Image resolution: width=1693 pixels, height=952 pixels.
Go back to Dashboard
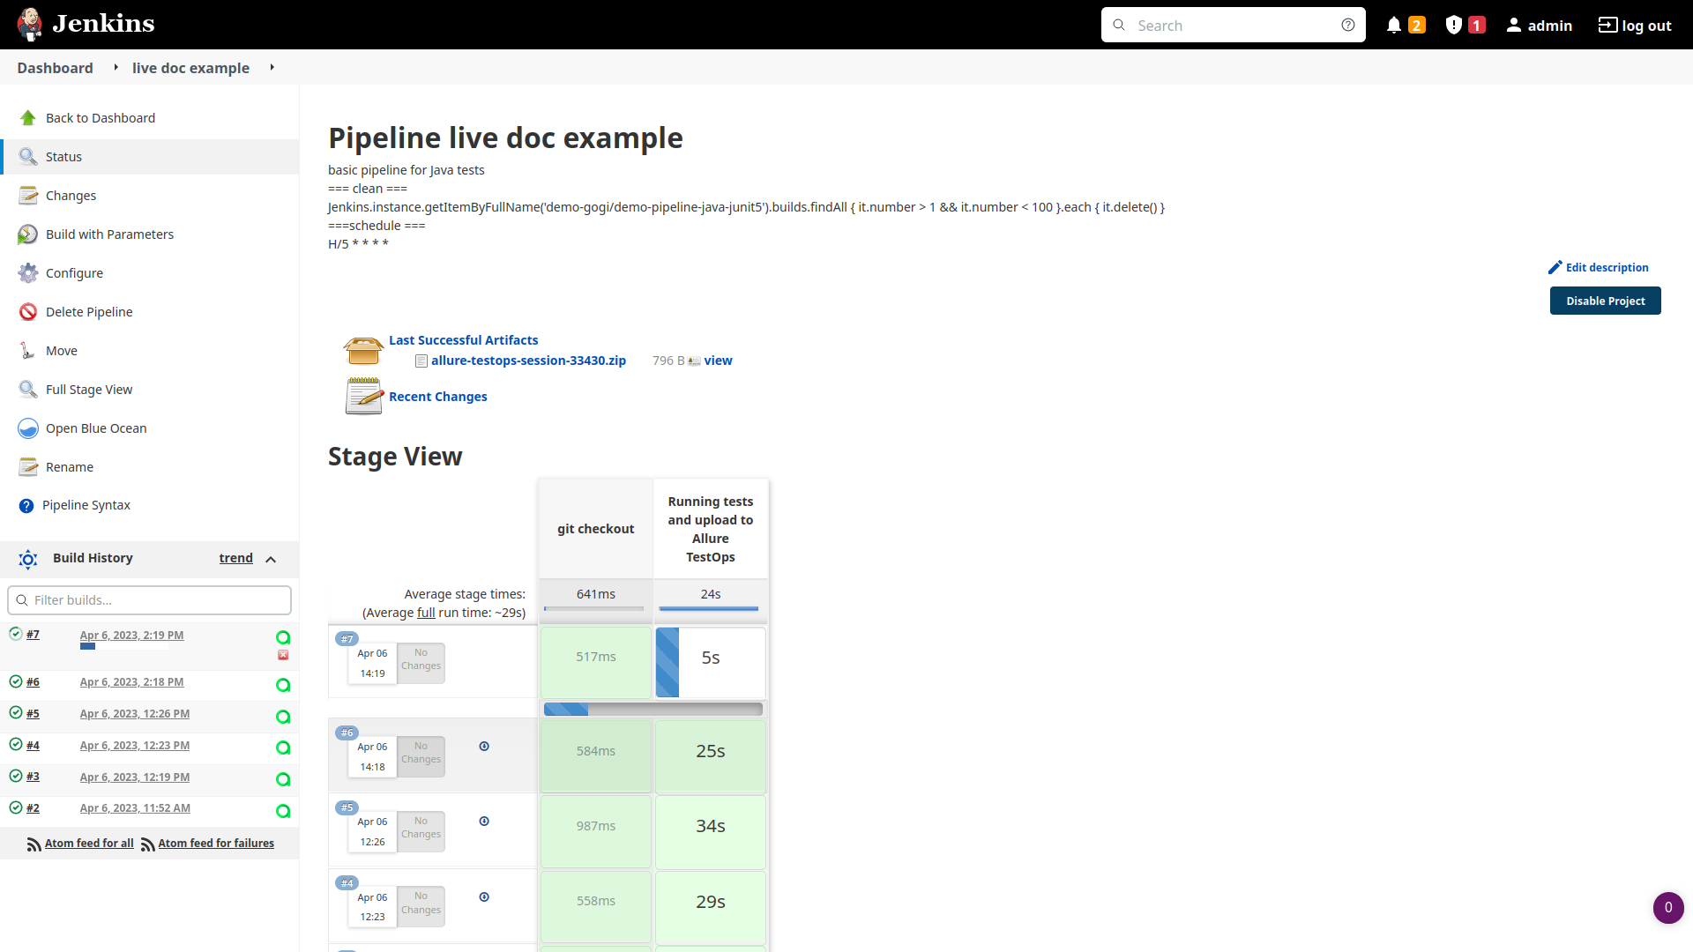(100, 117)
